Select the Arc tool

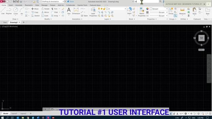coord(22,11)
